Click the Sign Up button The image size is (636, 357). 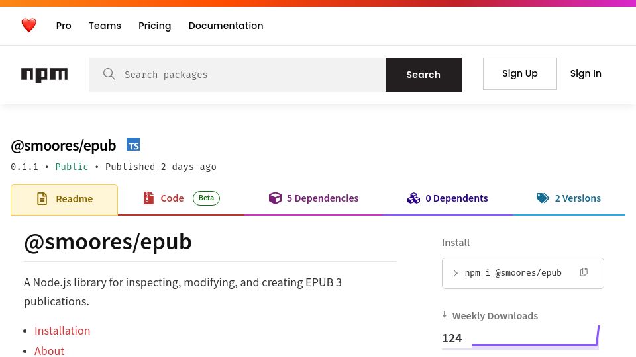(520, 73)
